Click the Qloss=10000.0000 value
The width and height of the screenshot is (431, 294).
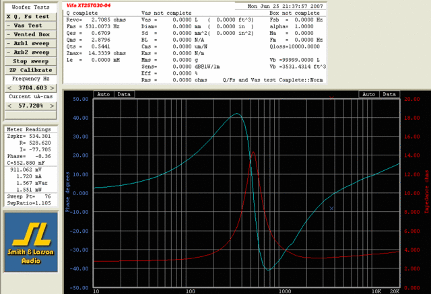tap(295, 46)
